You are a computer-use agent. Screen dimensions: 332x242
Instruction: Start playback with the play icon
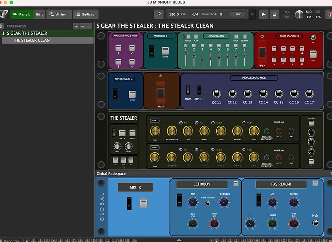263,15
